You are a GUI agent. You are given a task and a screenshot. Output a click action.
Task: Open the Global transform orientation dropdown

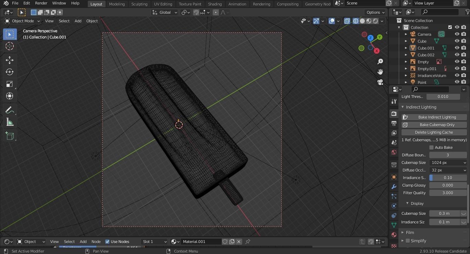(x=164, y=12)
